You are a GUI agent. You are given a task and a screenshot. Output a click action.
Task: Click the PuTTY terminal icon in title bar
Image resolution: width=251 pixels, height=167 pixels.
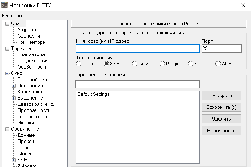(4, 5)
